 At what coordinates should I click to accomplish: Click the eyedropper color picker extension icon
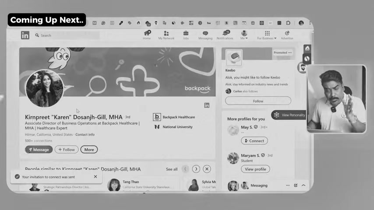[x=121, y=23]
